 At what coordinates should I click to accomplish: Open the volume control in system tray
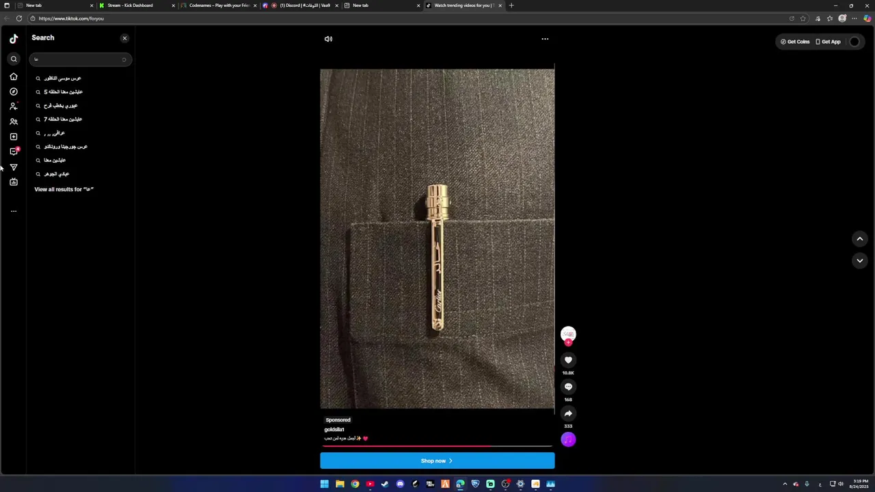(841, 484)
